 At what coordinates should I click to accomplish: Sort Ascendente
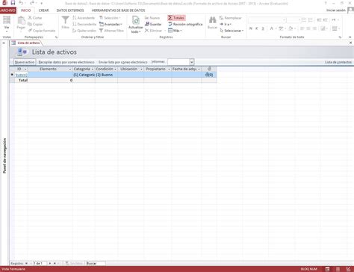point(84,18)
